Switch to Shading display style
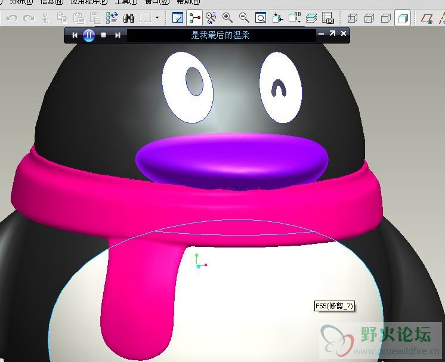445x362 pixels. [x=403, y=18]
